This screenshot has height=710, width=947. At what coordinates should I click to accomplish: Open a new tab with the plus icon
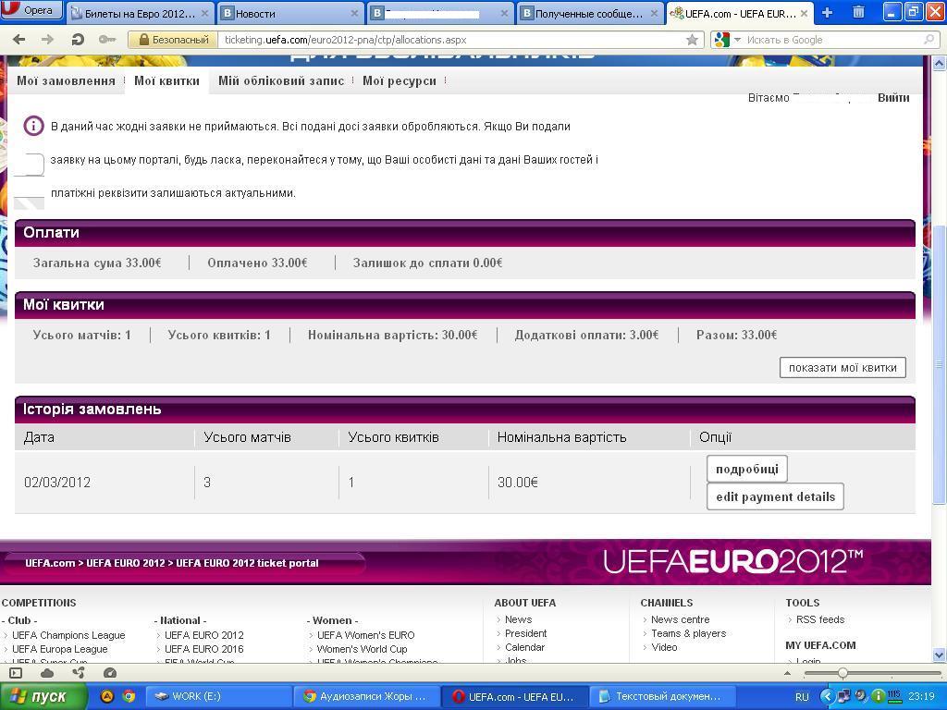(x=827, y=13)
